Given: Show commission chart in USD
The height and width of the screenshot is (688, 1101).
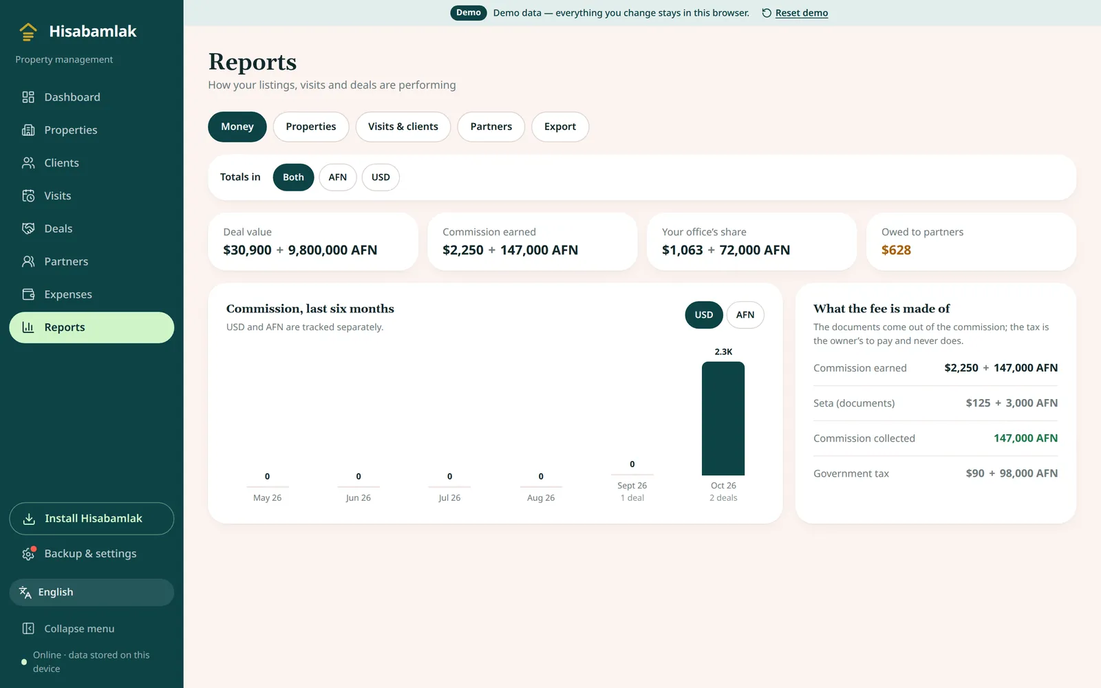Looking at the screenshot, I should [x=704, y=315].
